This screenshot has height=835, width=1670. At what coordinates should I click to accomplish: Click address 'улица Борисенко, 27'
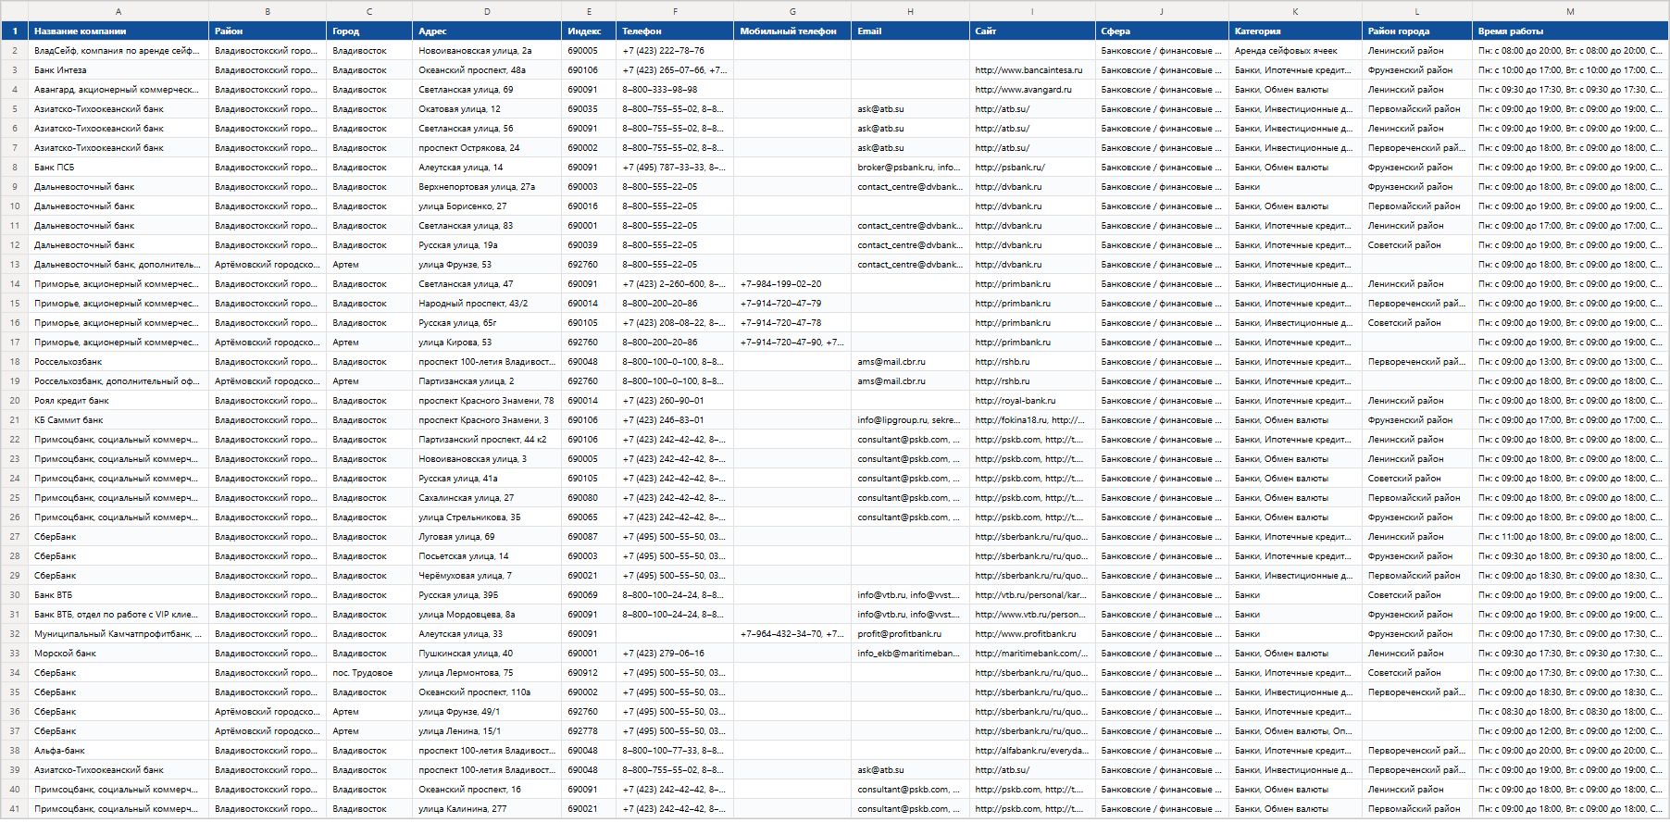tap(487, 206)
